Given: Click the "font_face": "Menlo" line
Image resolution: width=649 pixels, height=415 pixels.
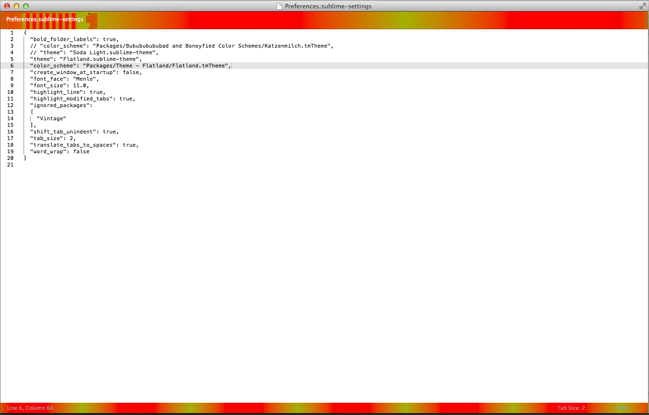Looking at the screenshot, I should click(x=65, y=79).
